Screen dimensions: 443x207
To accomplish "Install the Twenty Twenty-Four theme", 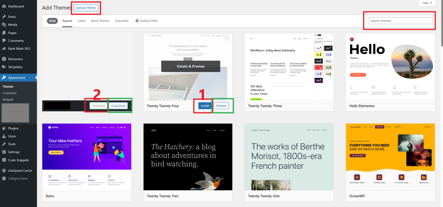I will (204, 106).
